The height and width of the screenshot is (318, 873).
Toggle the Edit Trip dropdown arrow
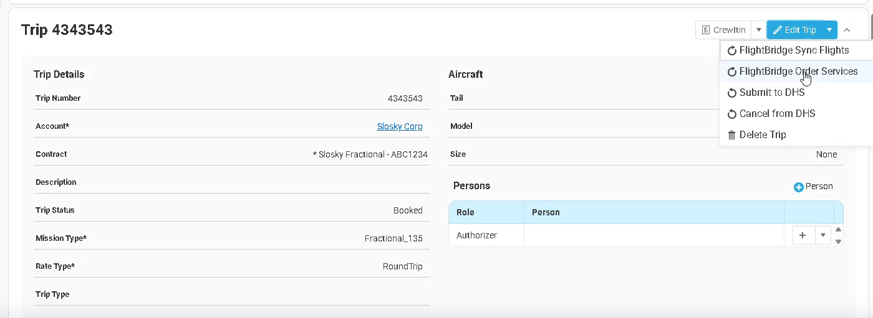829,30
